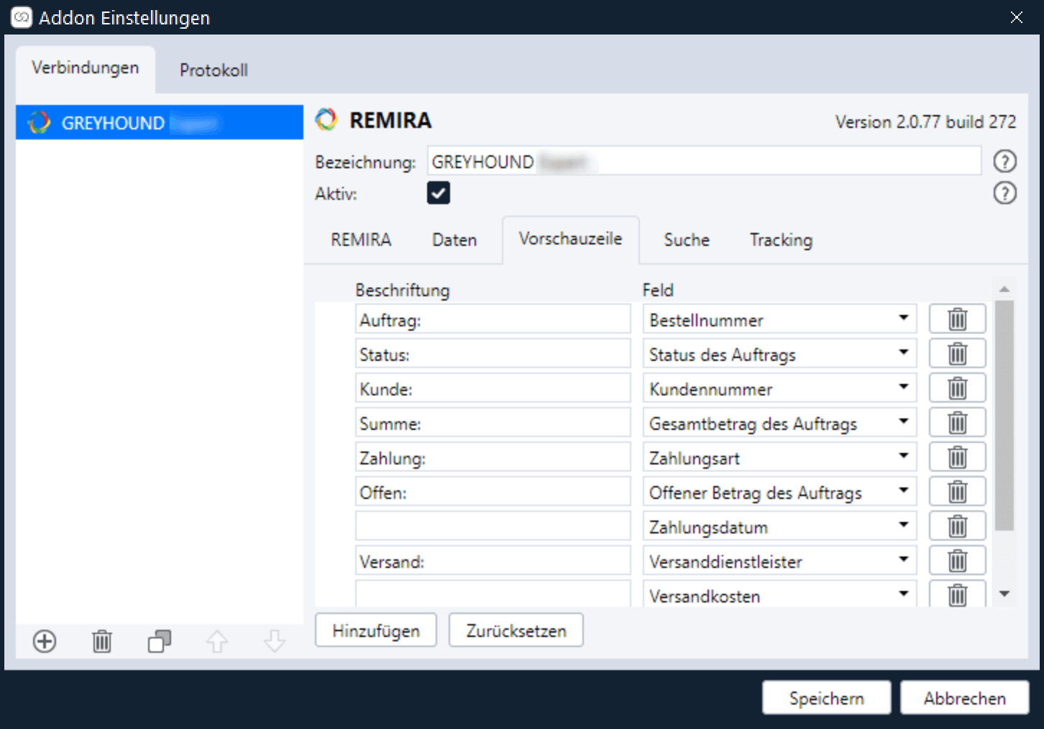Image resolution: width=1044 pixels, height=729 pixels.
Task: Cancel with the Abbrechen button
Action: click(964, 698)
